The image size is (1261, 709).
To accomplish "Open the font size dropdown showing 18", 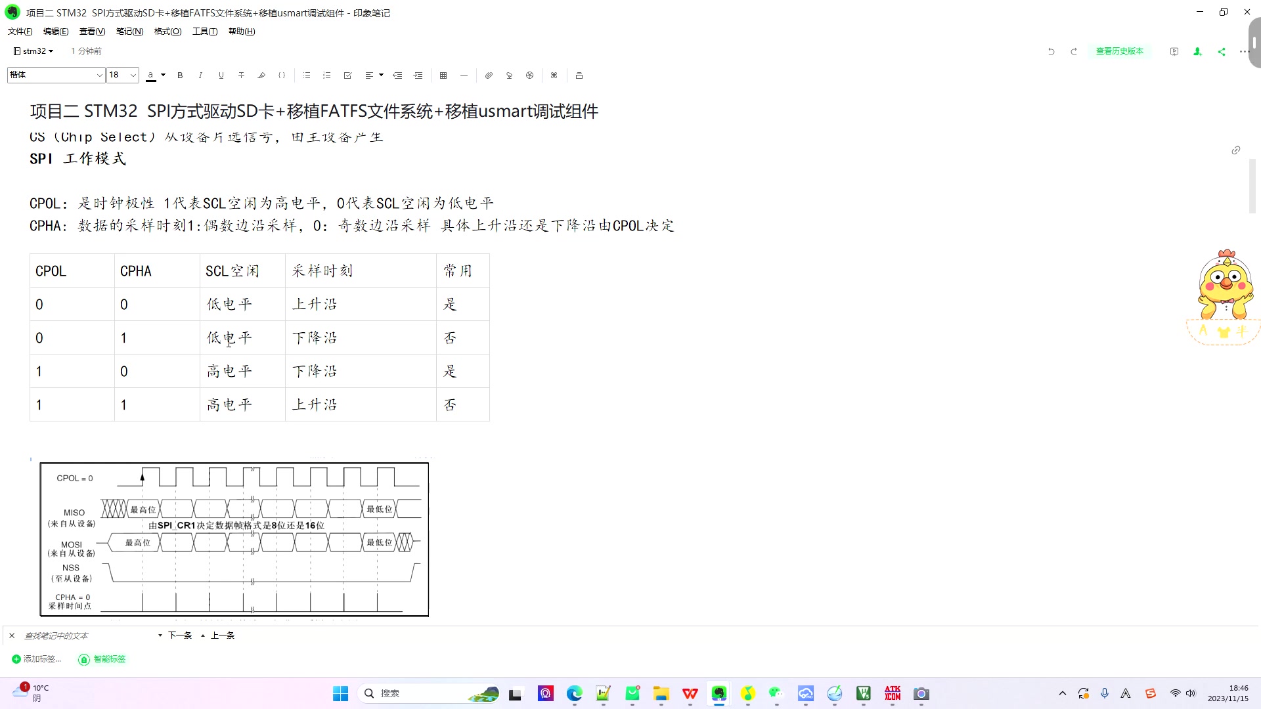I will [123, 75].
